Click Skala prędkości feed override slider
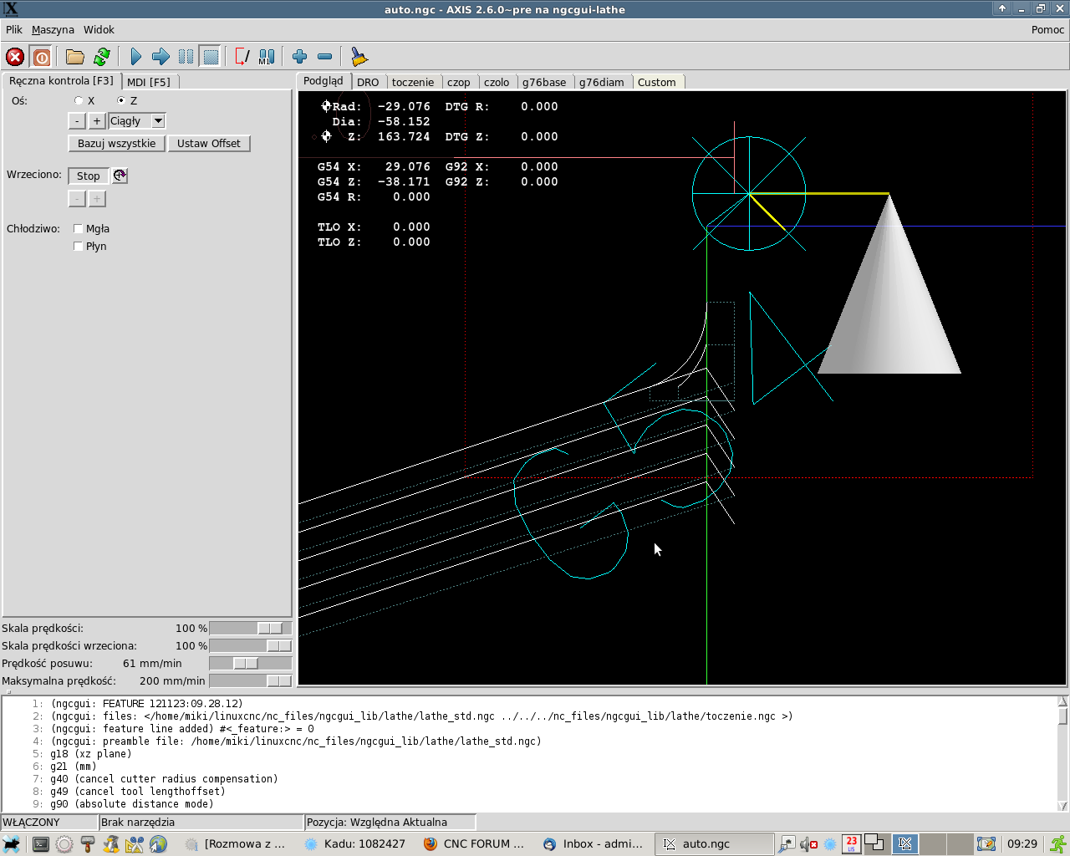 pos(250,628)
